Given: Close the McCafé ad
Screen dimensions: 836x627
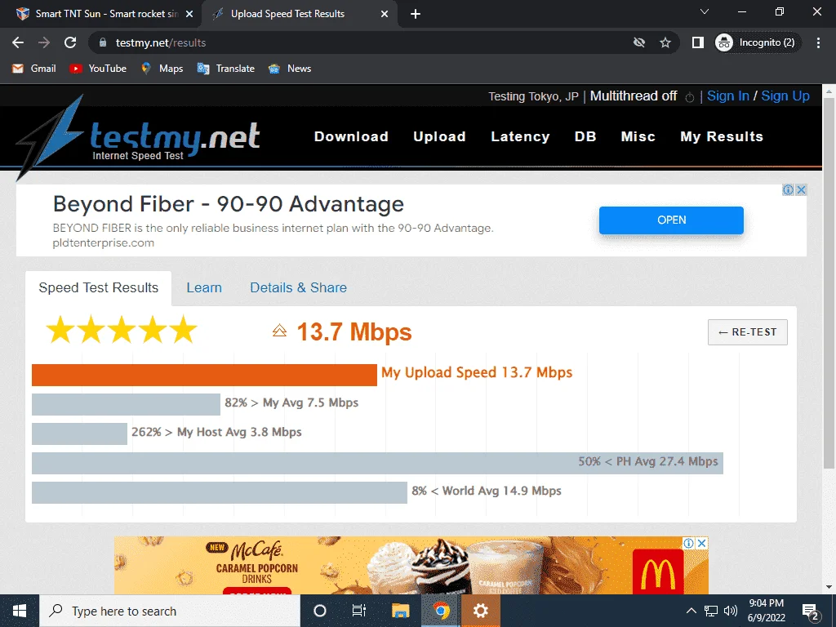Looking at the screenshot, I should (x=701, y=543).
